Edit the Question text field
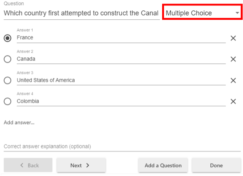The image size is (243, 176). coord(81,13)
